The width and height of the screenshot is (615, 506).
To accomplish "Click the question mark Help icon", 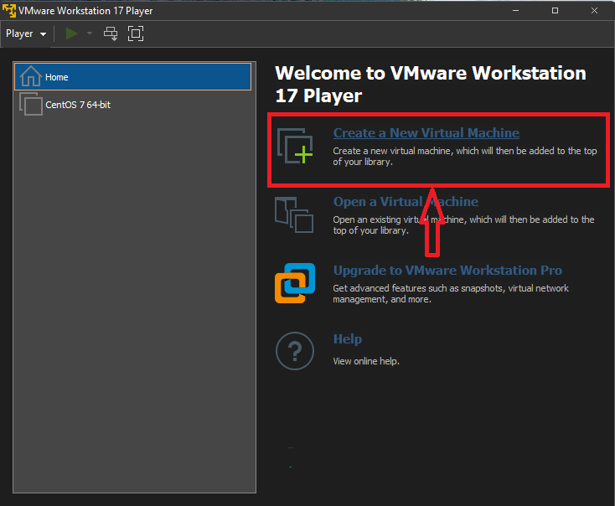I will click(x=294, y=351).
